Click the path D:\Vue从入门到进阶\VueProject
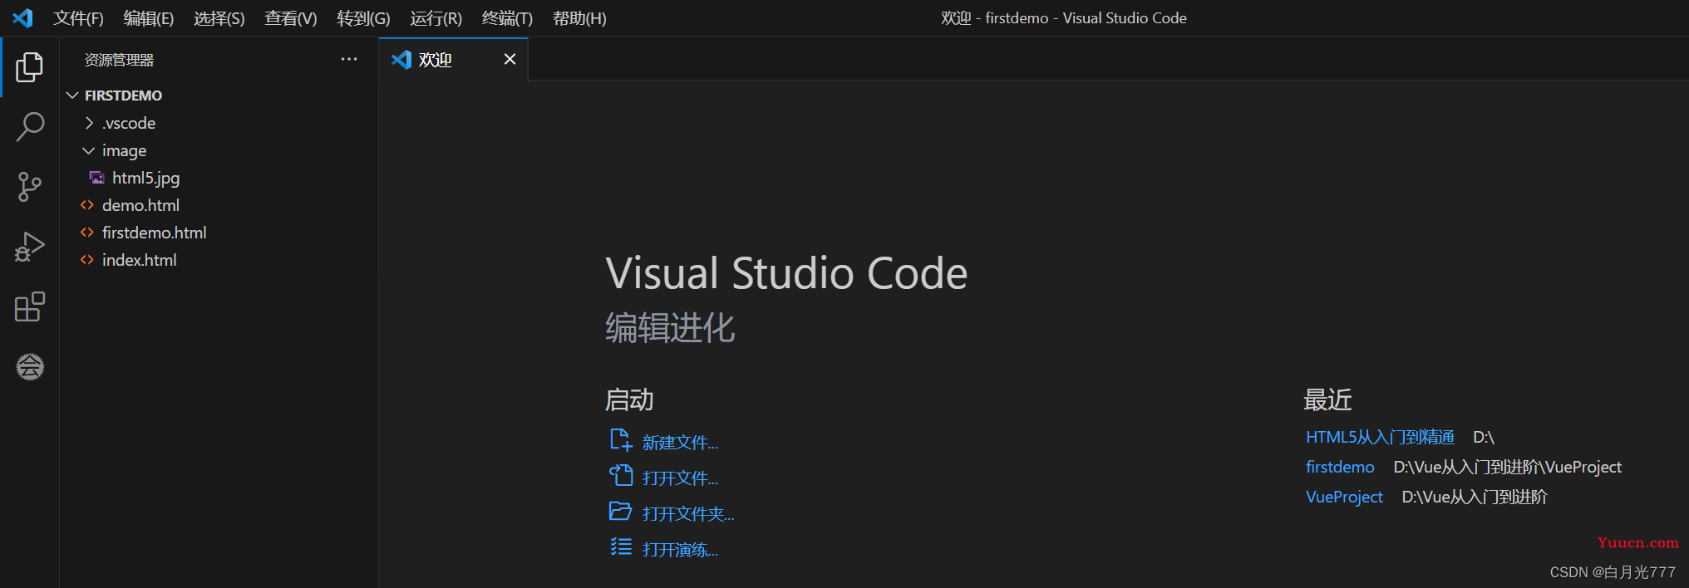This screenshot has width=1689, height=588. (x=1507, y=467)
